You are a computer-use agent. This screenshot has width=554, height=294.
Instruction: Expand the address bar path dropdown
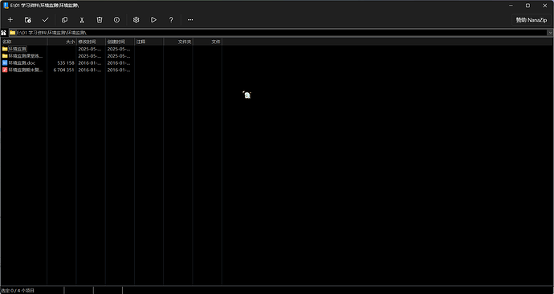tap(551, 32)
